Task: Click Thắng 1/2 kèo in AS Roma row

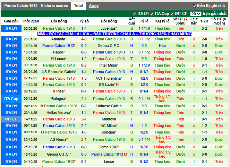Action: click(162, 139)
